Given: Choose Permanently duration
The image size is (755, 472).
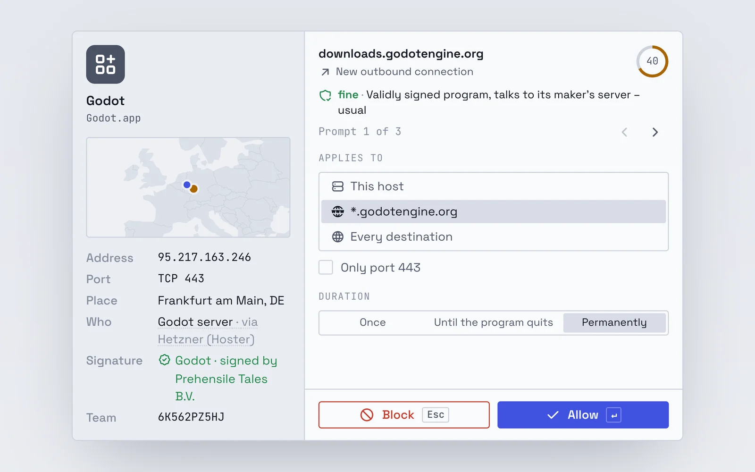Looking at the screenshot, I should click(614, 322).
